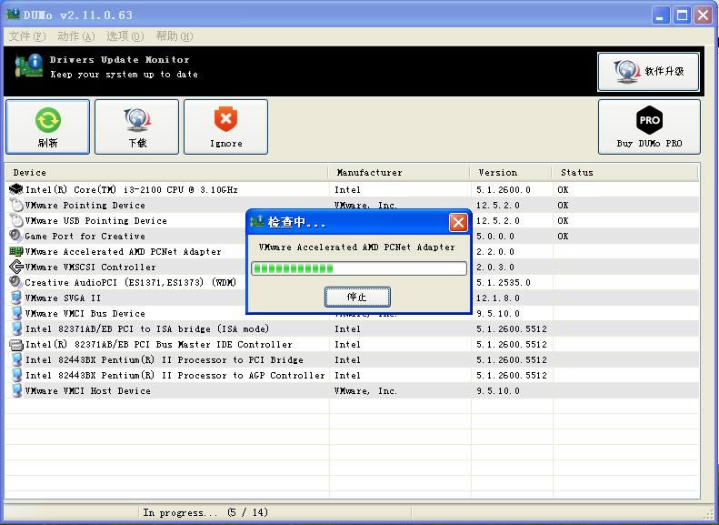The height and width of the screenshot is (525, 719).
Task: Click the Buy DUMo PRO badge
Action: [x=649, y=126]
